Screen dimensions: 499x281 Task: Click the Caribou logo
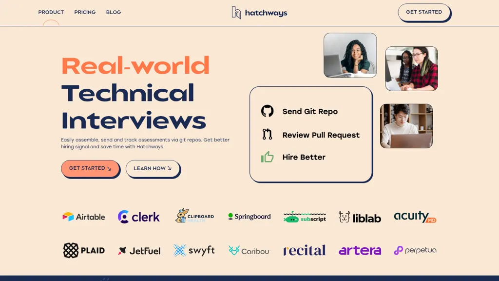[x=249, y=251]
